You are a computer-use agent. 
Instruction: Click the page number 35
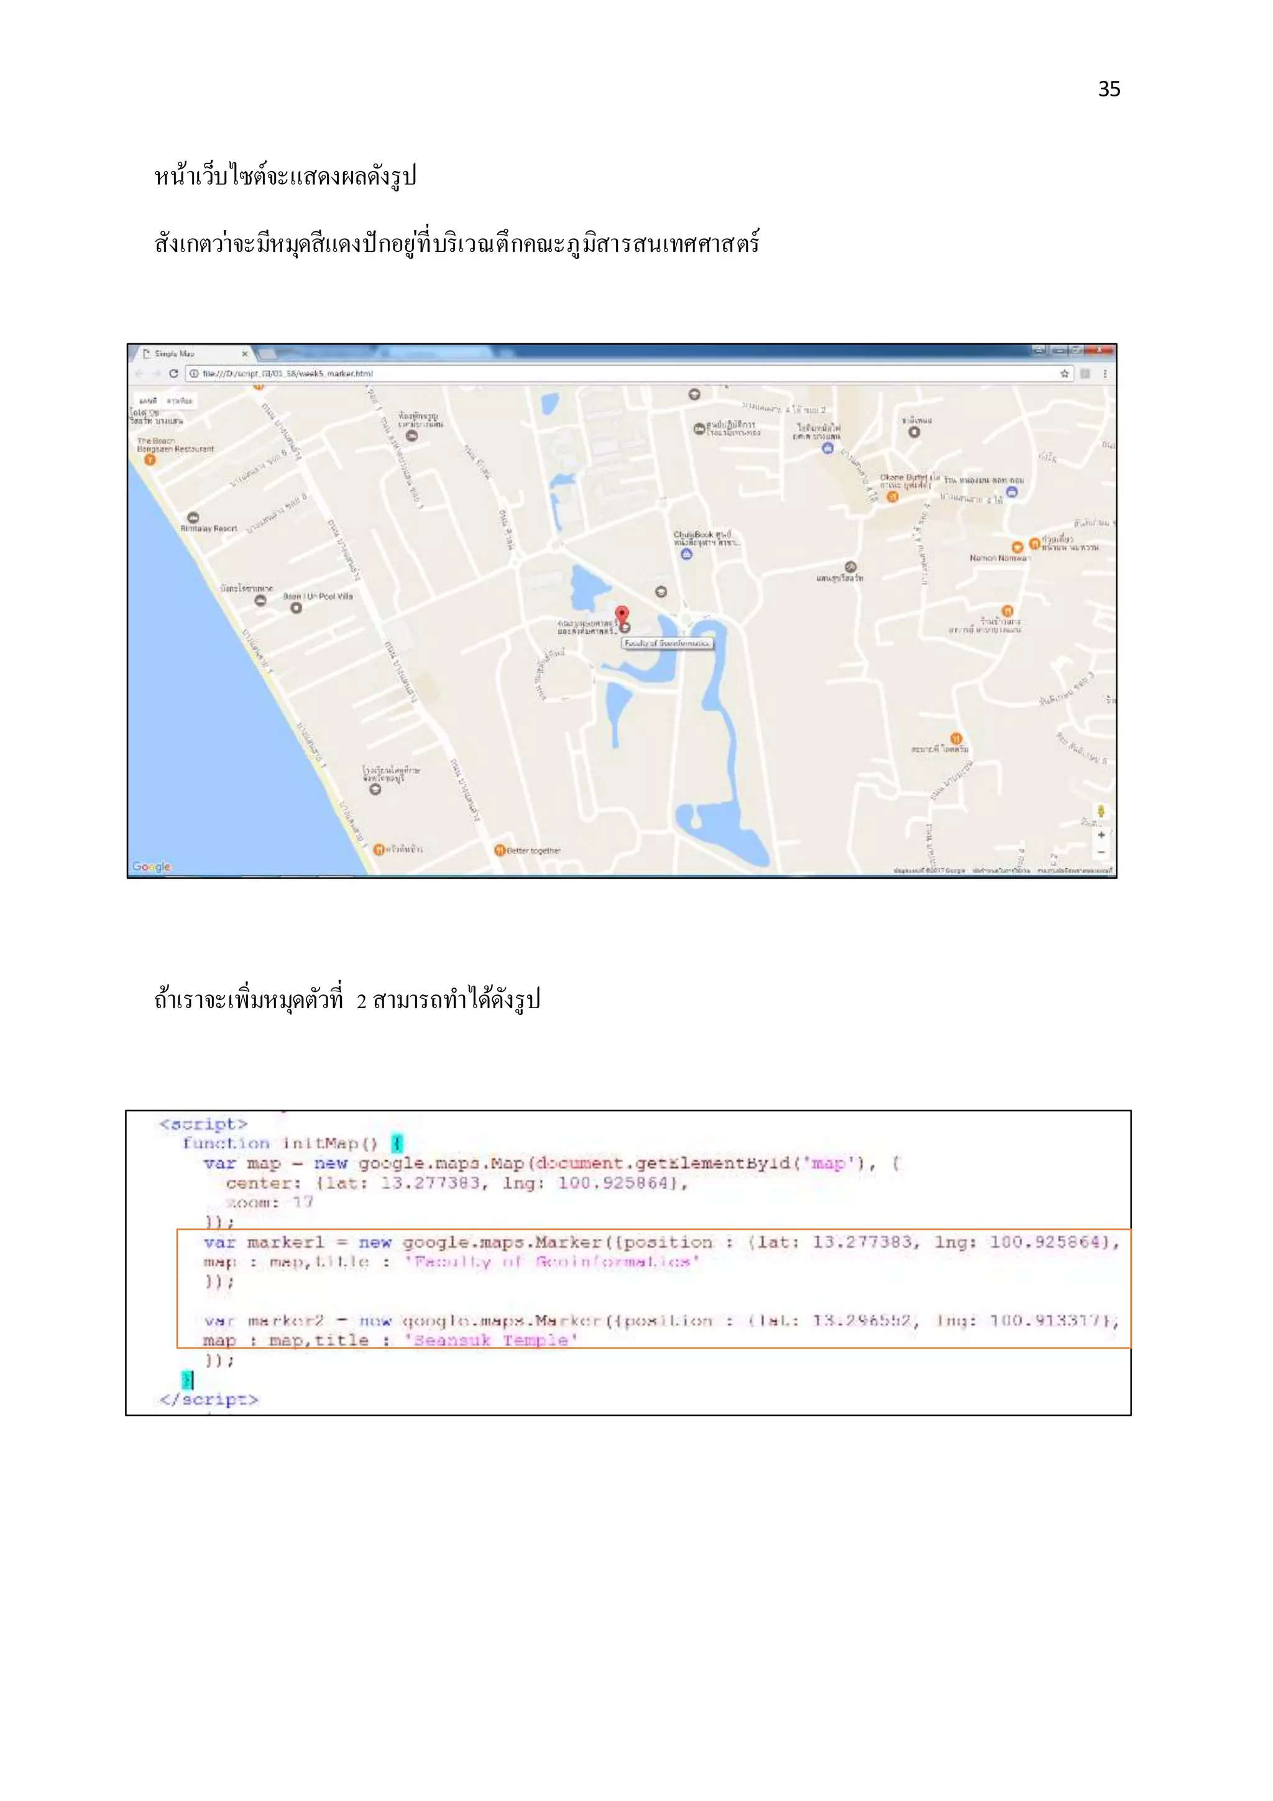click(x=1109, y=89)
